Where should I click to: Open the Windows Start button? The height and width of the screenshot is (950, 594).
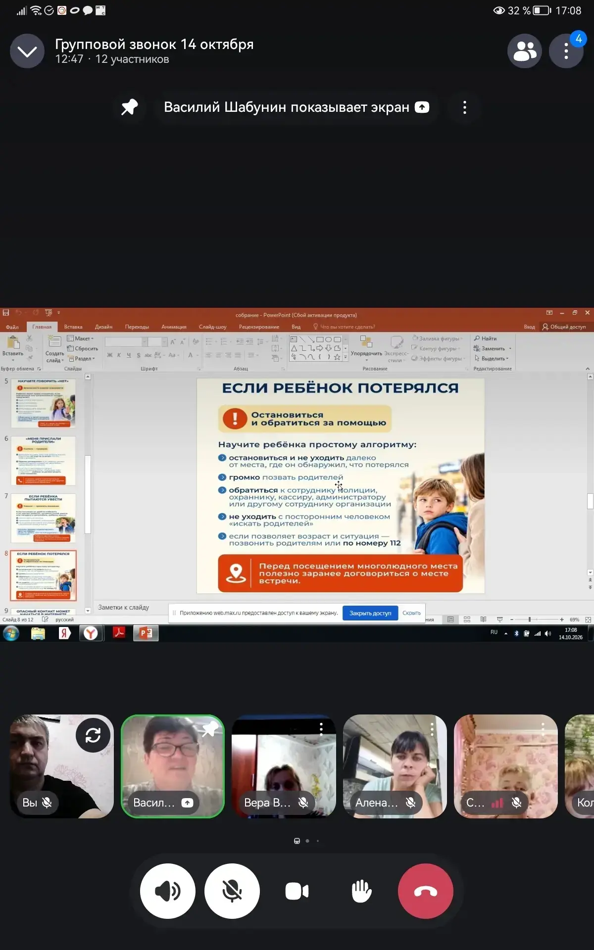pos(11,633)
